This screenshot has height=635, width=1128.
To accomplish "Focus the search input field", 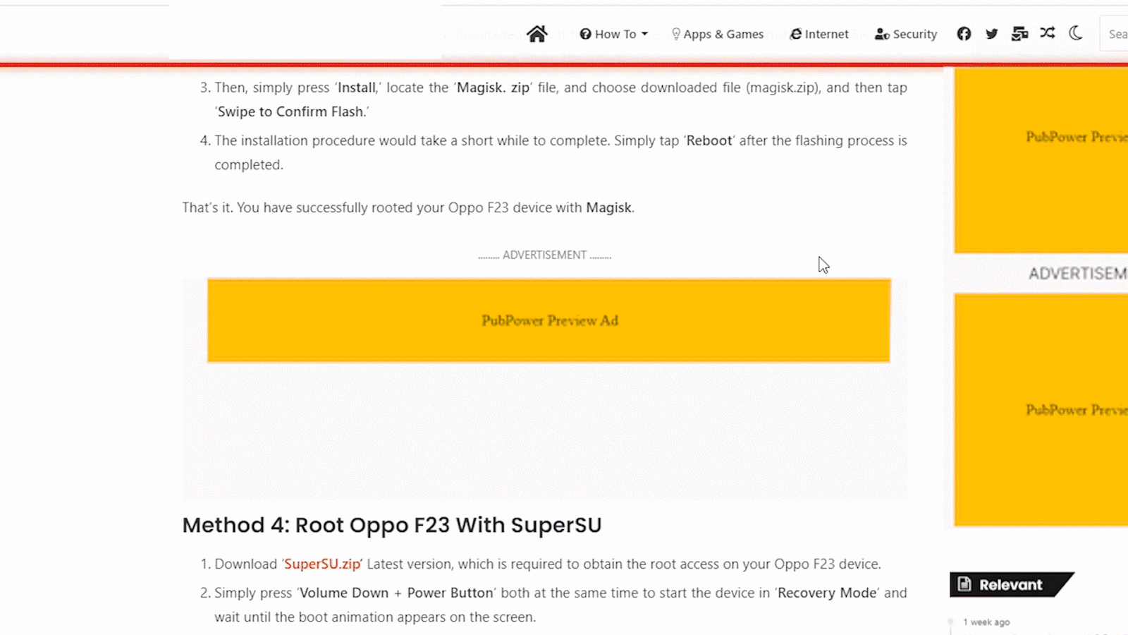I will click(1115, 34).
